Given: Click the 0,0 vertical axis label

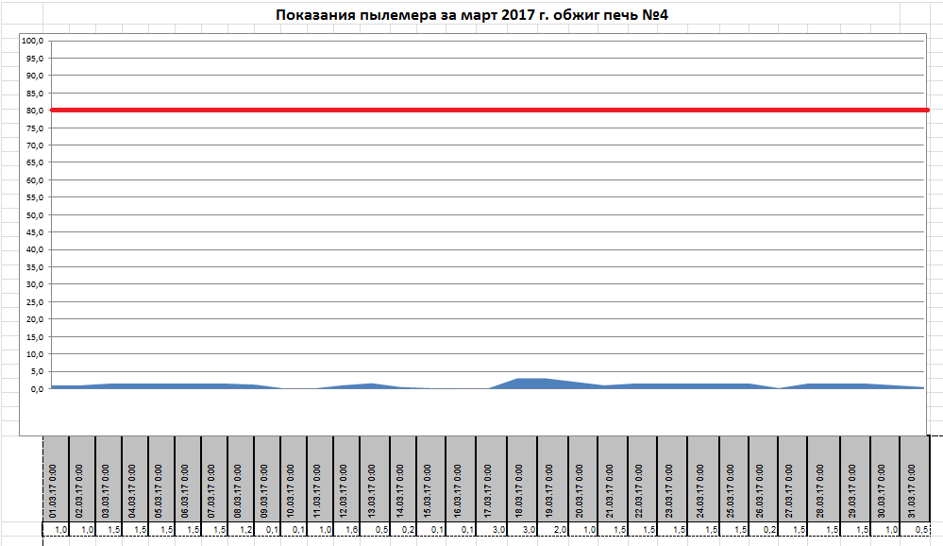Looking at the screenshot, I should [35, 389].
